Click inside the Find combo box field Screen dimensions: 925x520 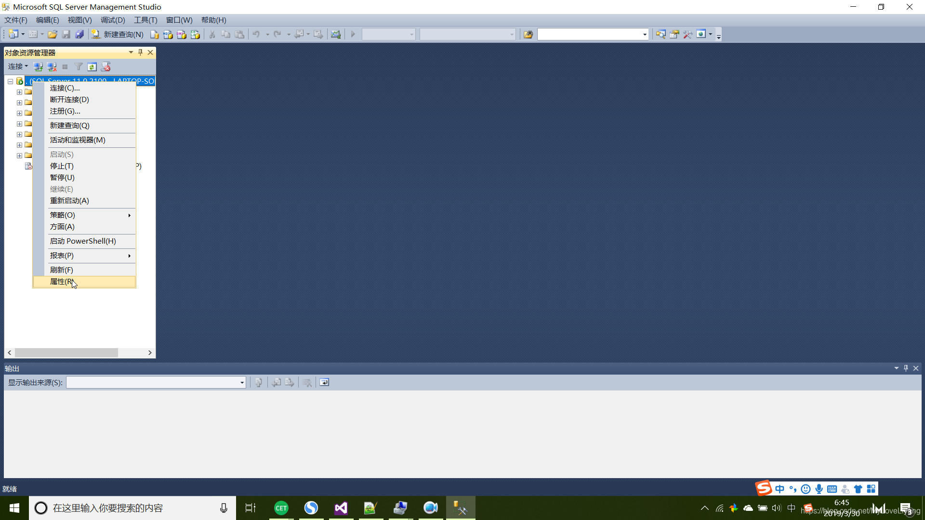(x=589, y=34)
